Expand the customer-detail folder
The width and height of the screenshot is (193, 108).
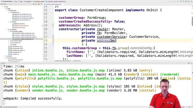[9, 41]
